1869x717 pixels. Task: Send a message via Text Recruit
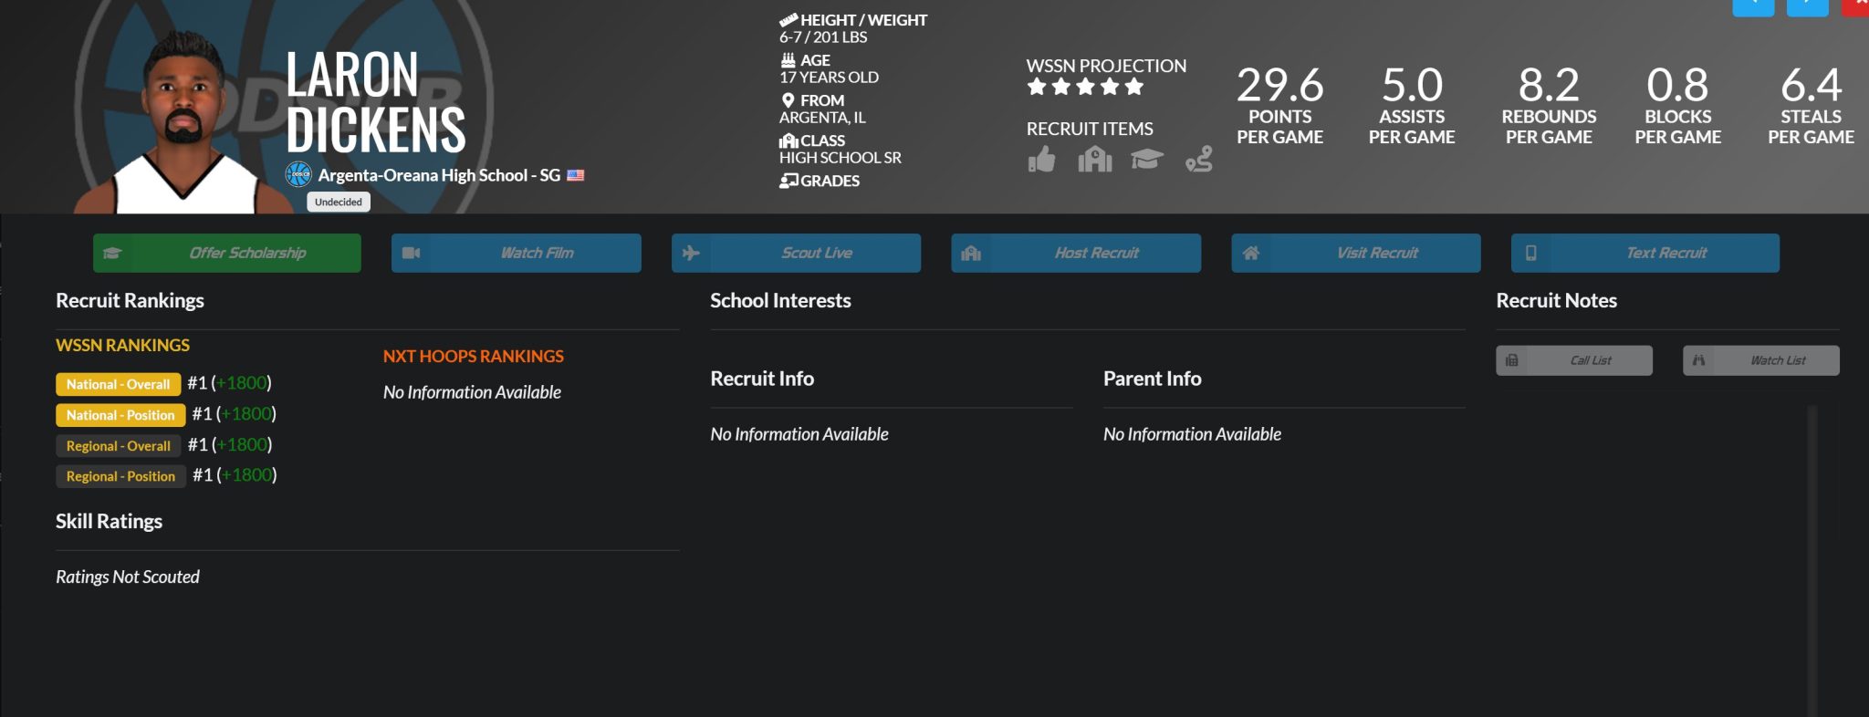click(1645, 253)
